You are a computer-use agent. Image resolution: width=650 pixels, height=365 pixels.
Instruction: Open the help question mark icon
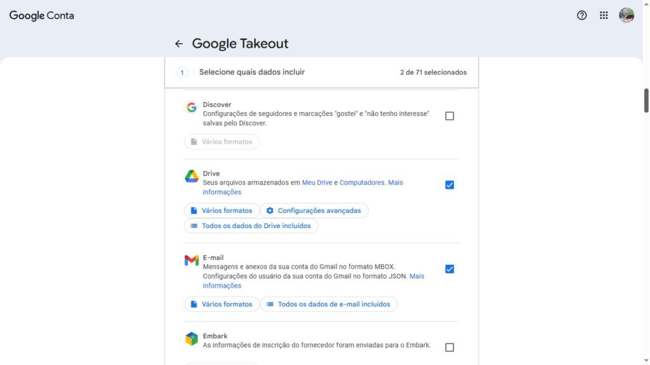pos(581,15)
